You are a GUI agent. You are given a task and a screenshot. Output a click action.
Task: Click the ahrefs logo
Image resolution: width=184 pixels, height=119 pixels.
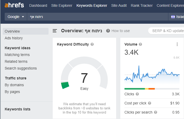pos(14,5)
